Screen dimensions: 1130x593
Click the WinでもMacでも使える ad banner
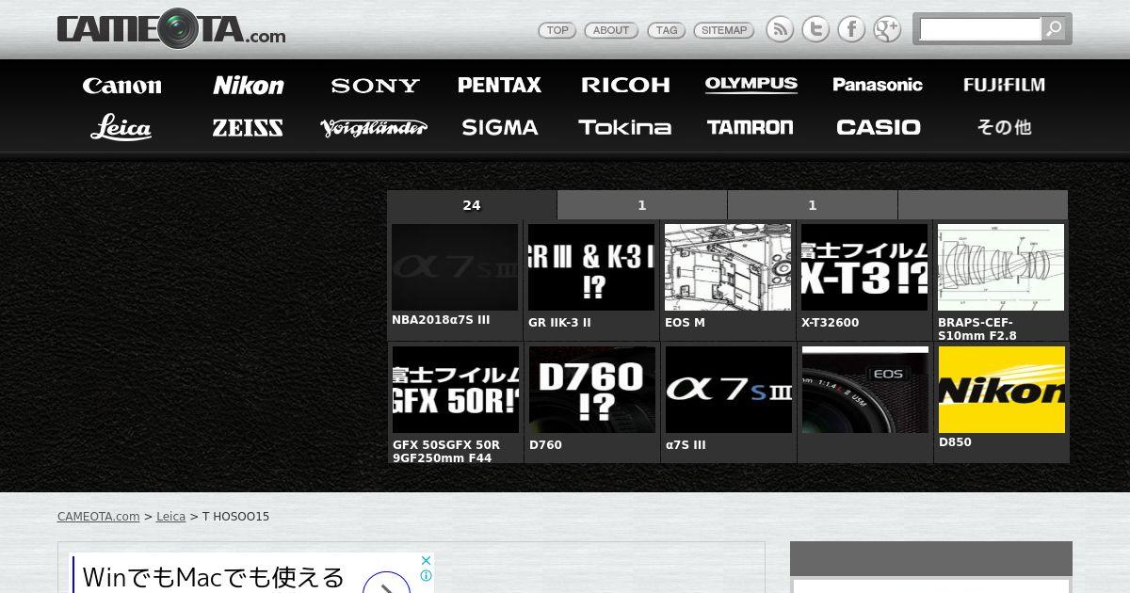[x=251, y=573]
